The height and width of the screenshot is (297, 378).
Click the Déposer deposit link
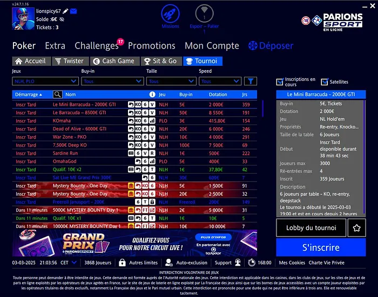pos(271,46)
